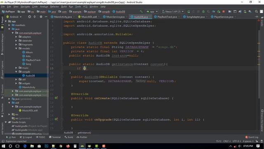The image size is (264, 149).
Task: Click the Make Project hammer icon
Action: [141, 12]
